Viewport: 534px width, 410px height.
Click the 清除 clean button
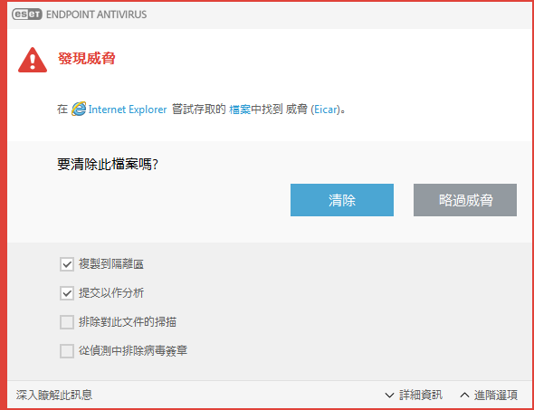point(342,200)
